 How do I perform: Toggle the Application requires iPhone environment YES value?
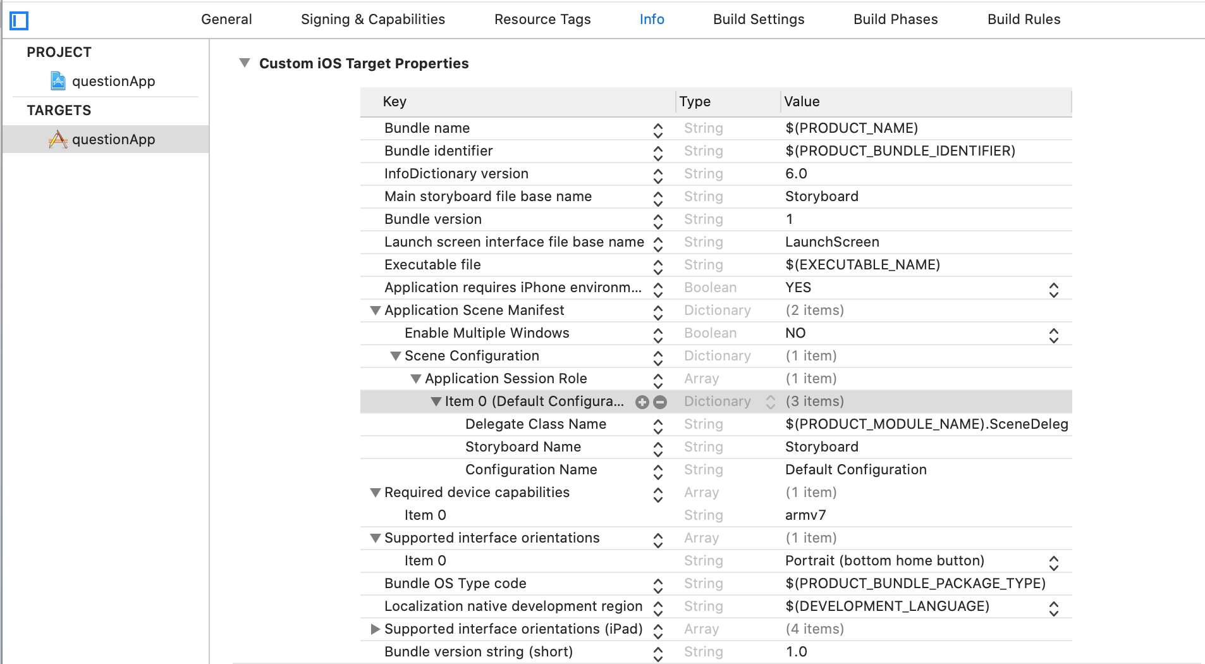click(1053, 290)
